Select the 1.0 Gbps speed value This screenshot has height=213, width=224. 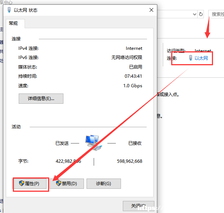click(133, 86)
